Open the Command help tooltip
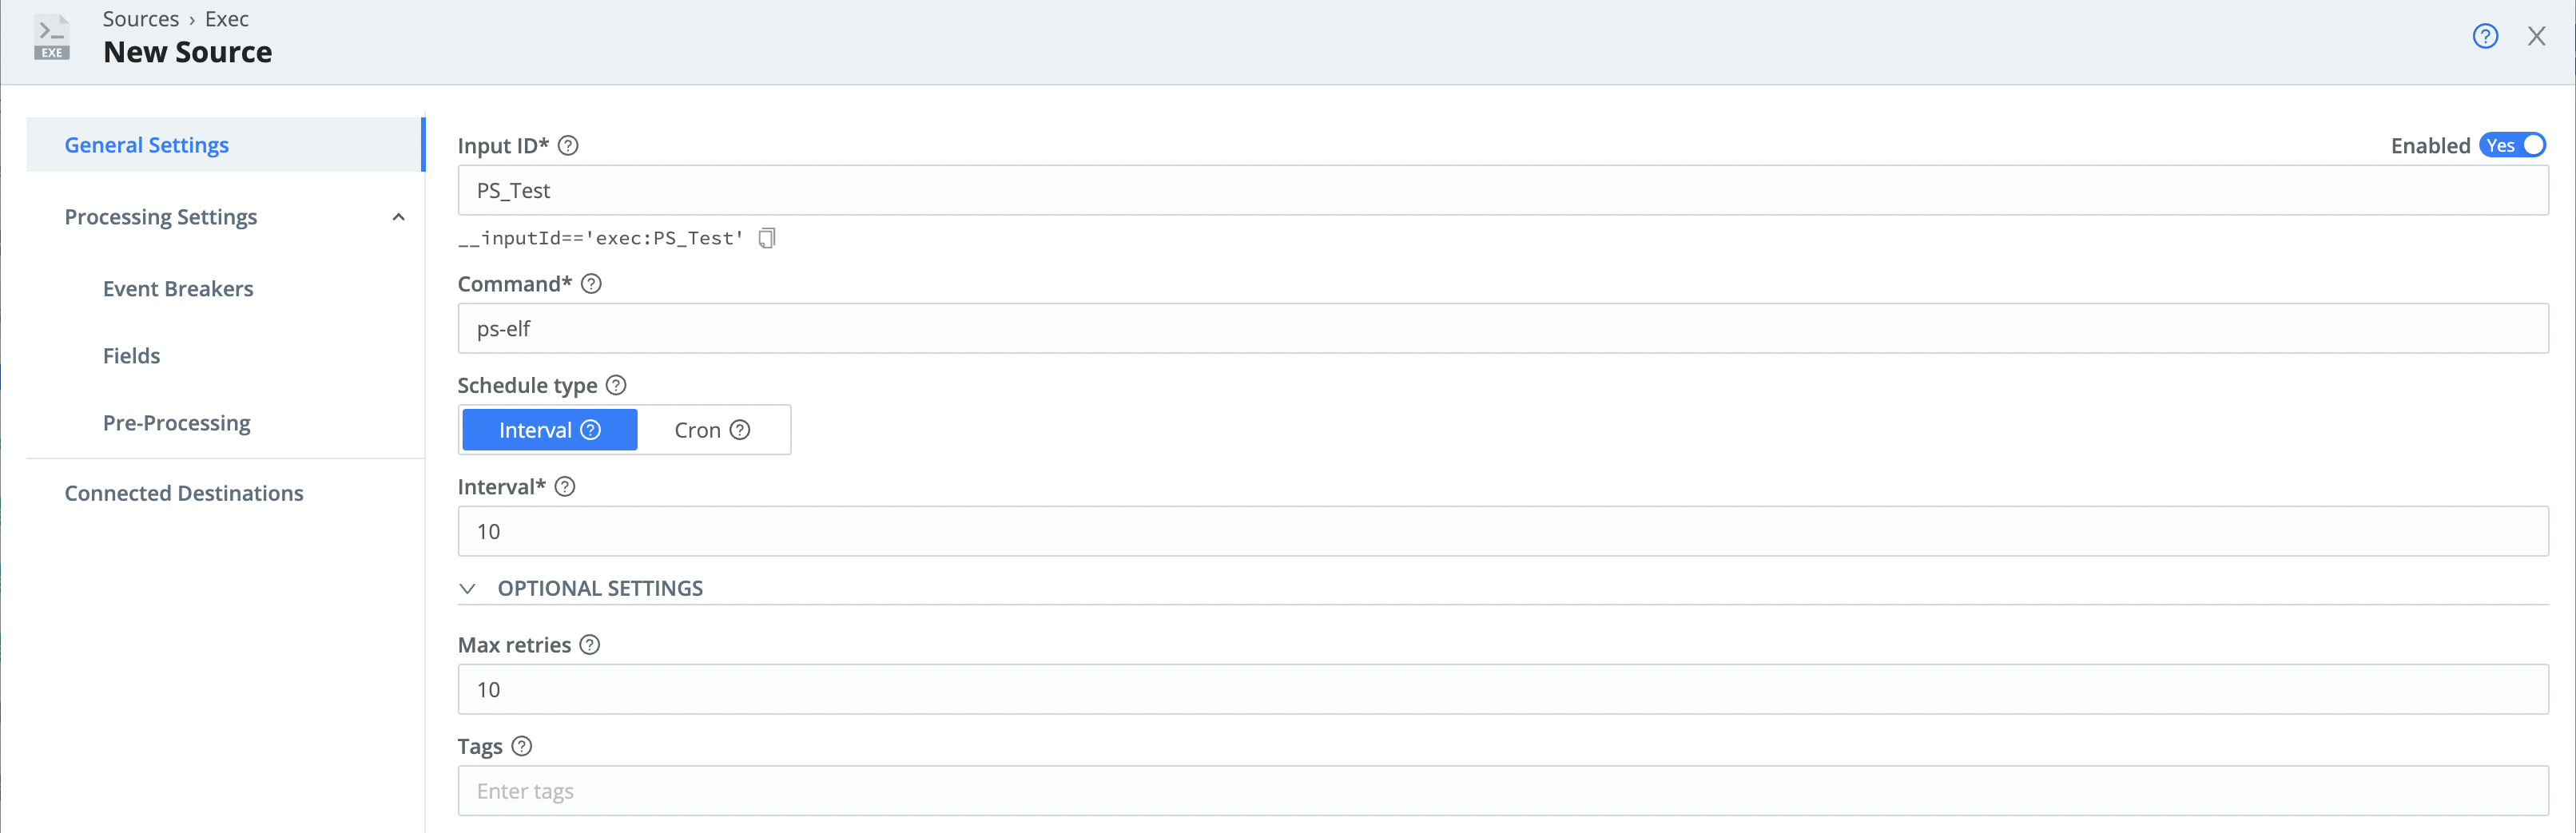This screenshot has width=2576, height=833. click(591, 284)
